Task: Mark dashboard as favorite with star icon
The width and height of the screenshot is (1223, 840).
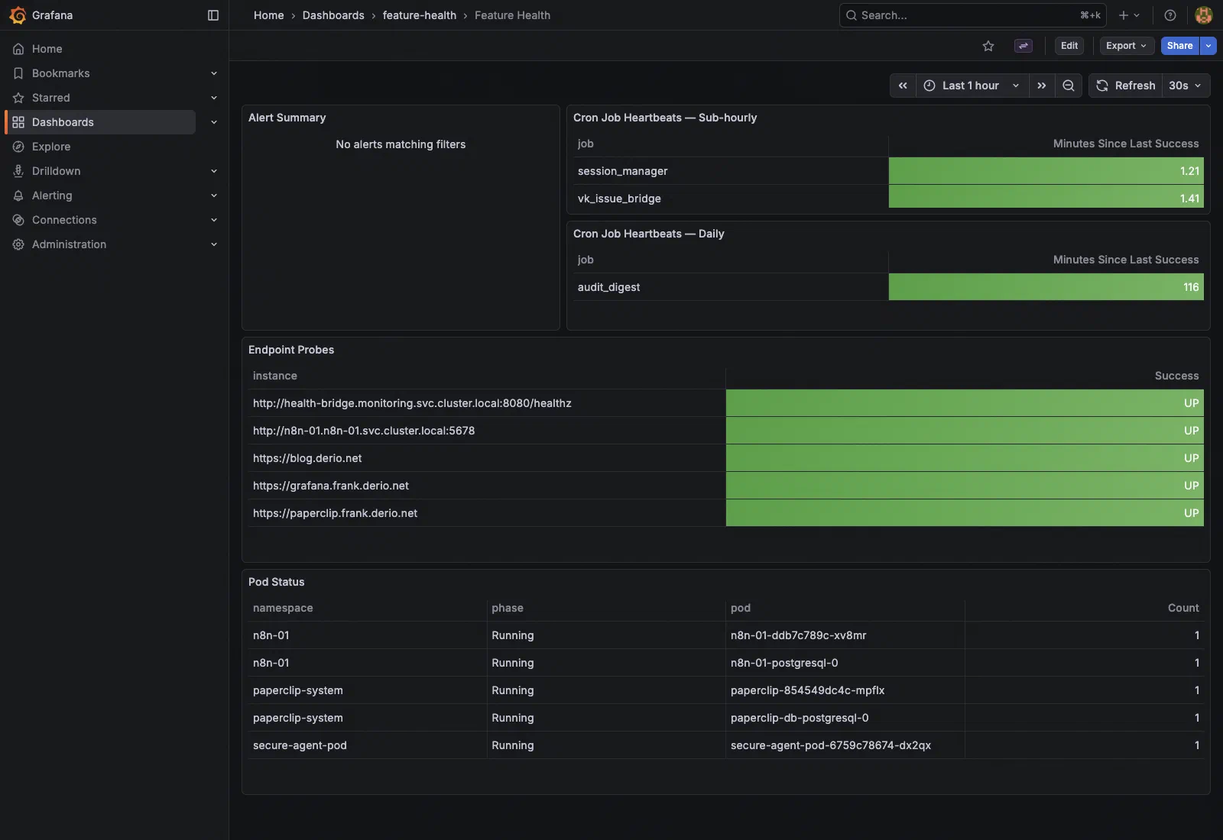Action: coord(988,46)
